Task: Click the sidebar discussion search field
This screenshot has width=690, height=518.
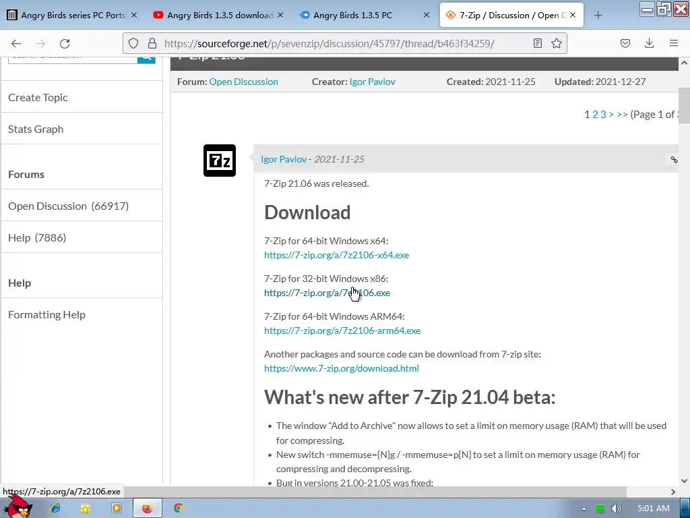Action: [73, 59]
